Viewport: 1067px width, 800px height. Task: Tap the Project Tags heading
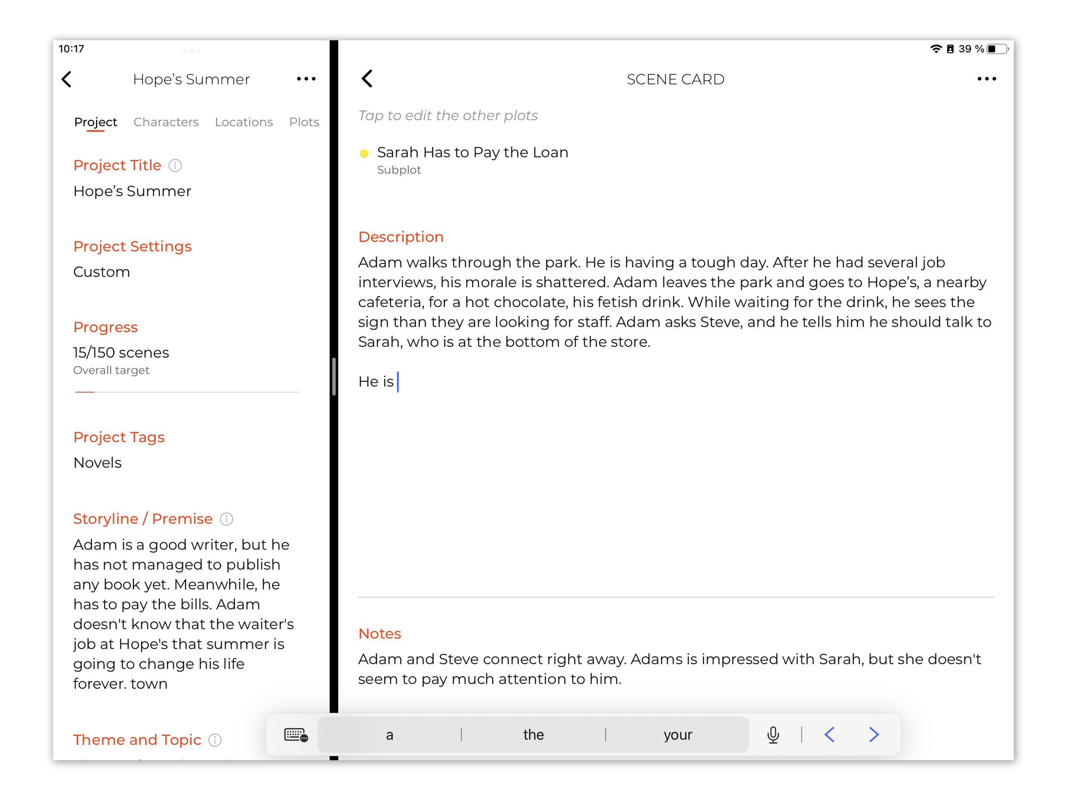point(119,437)
